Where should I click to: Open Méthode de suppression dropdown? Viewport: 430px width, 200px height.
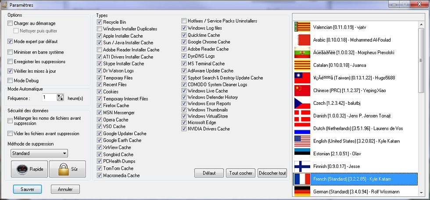coord(39,153)
